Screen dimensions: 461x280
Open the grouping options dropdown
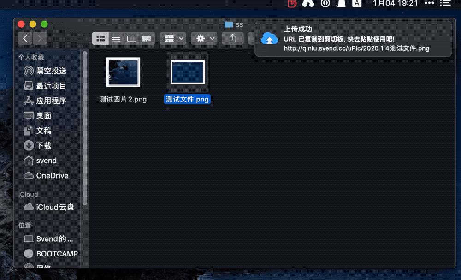(x=173, y=38)
